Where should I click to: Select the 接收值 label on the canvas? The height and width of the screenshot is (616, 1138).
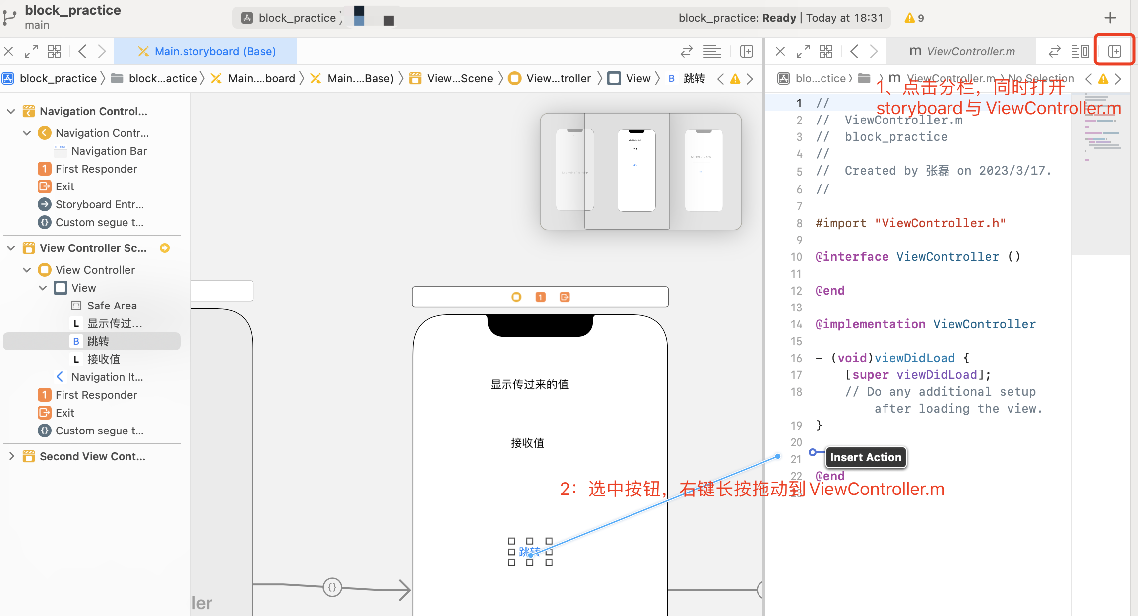(528, 443)
